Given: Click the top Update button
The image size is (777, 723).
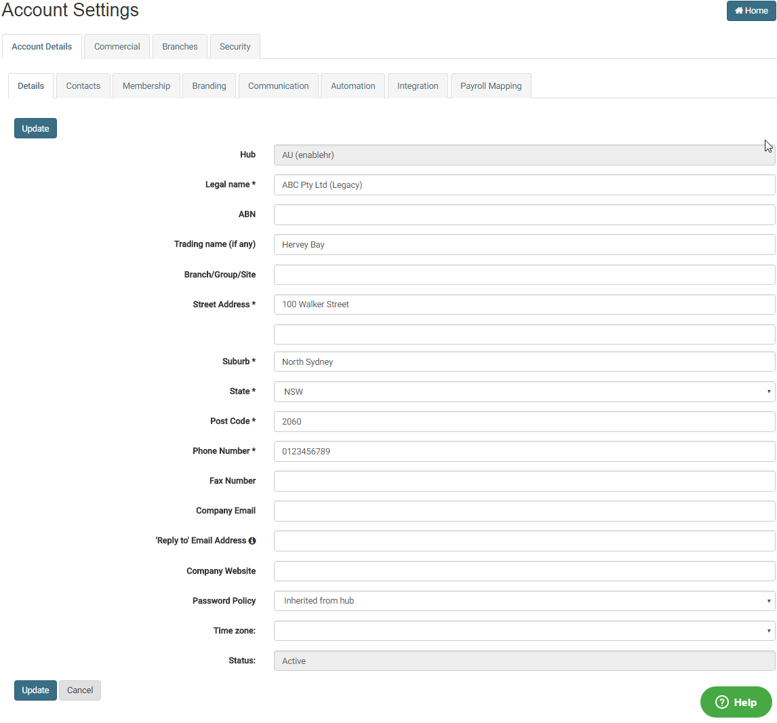Looking at the screenshot, I should pos(35,128).
